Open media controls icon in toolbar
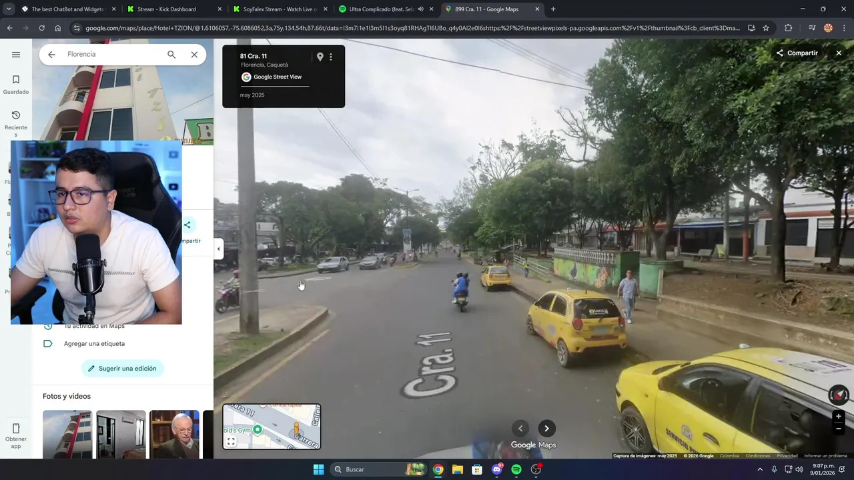The width and height of the screenshot is (854, 480). tap(812, 28)
